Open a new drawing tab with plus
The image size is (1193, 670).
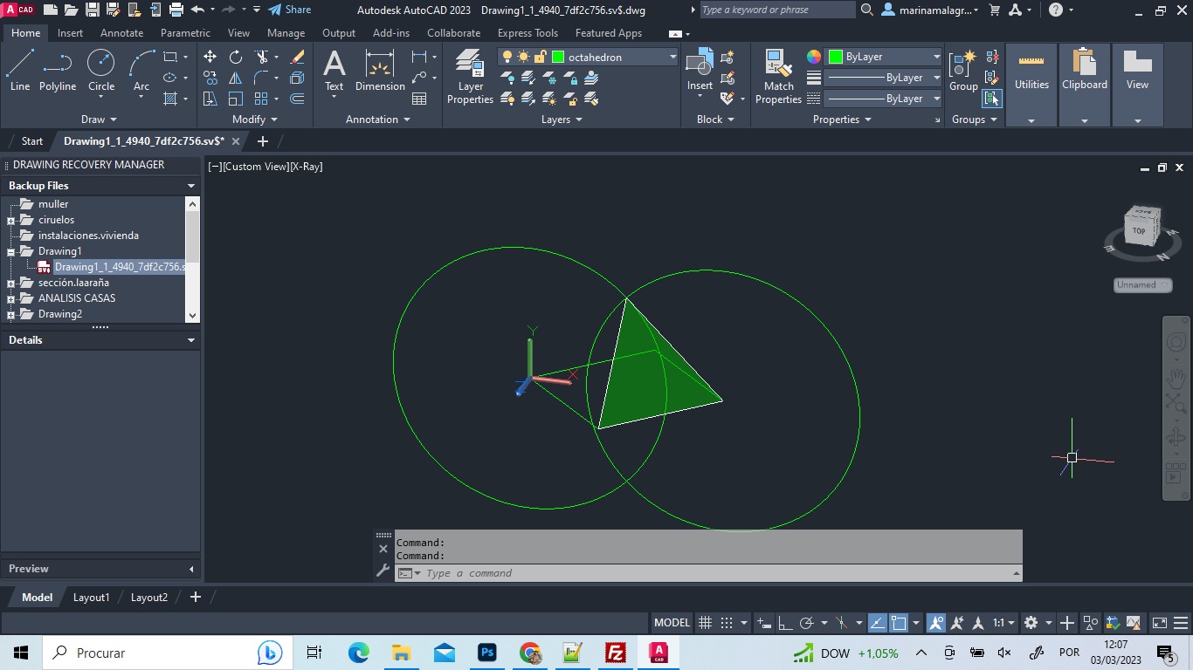[262, 141]
